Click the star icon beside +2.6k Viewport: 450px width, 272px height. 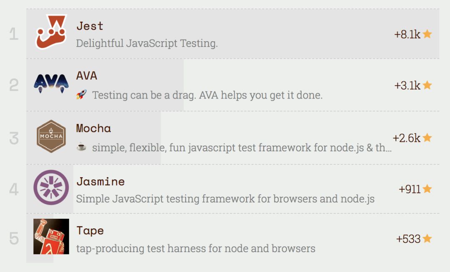(427, 138)
